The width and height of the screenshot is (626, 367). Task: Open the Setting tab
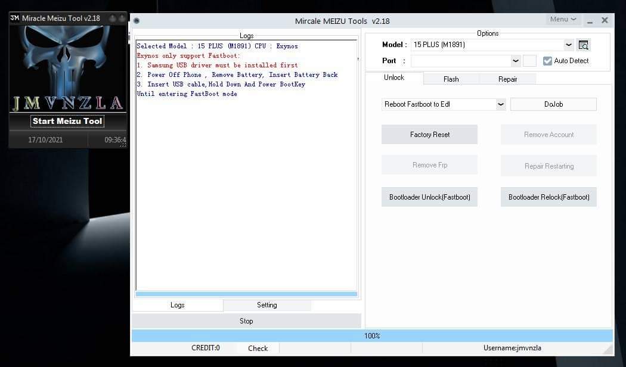267,305
